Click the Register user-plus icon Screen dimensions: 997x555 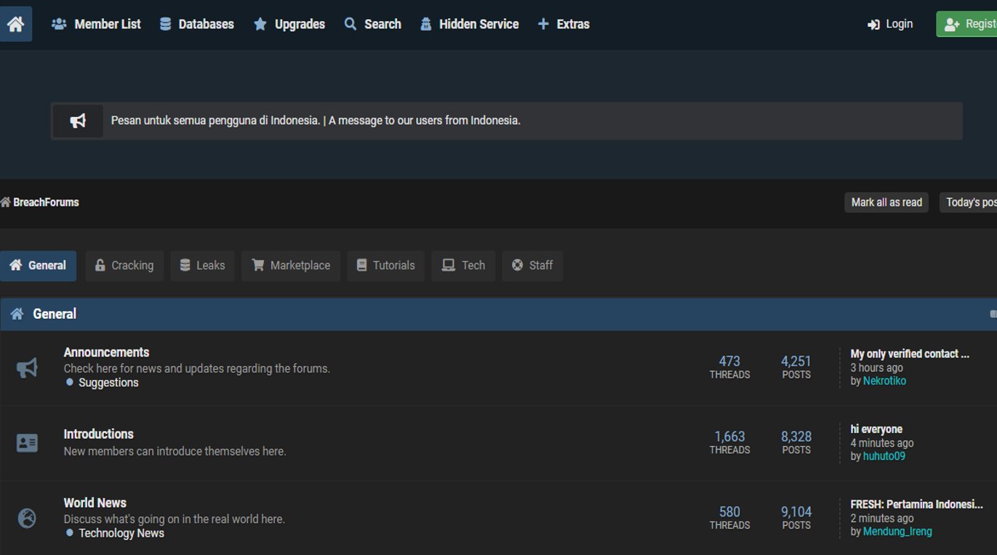coord(952,24)
